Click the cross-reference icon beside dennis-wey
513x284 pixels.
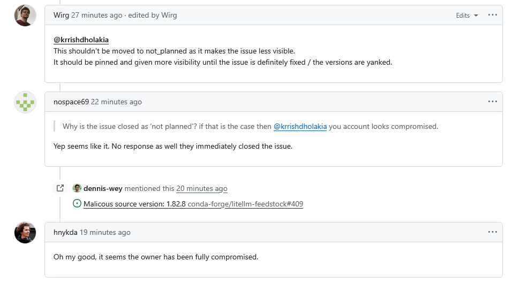(60, 188)
